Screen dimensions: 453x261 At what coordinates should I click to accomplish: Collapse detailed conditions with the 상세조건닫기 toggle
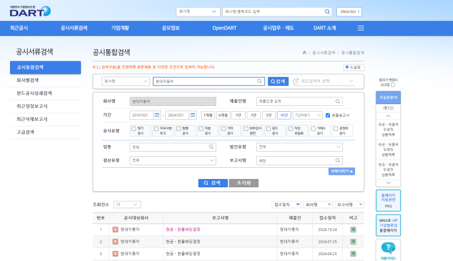[342, 171]
